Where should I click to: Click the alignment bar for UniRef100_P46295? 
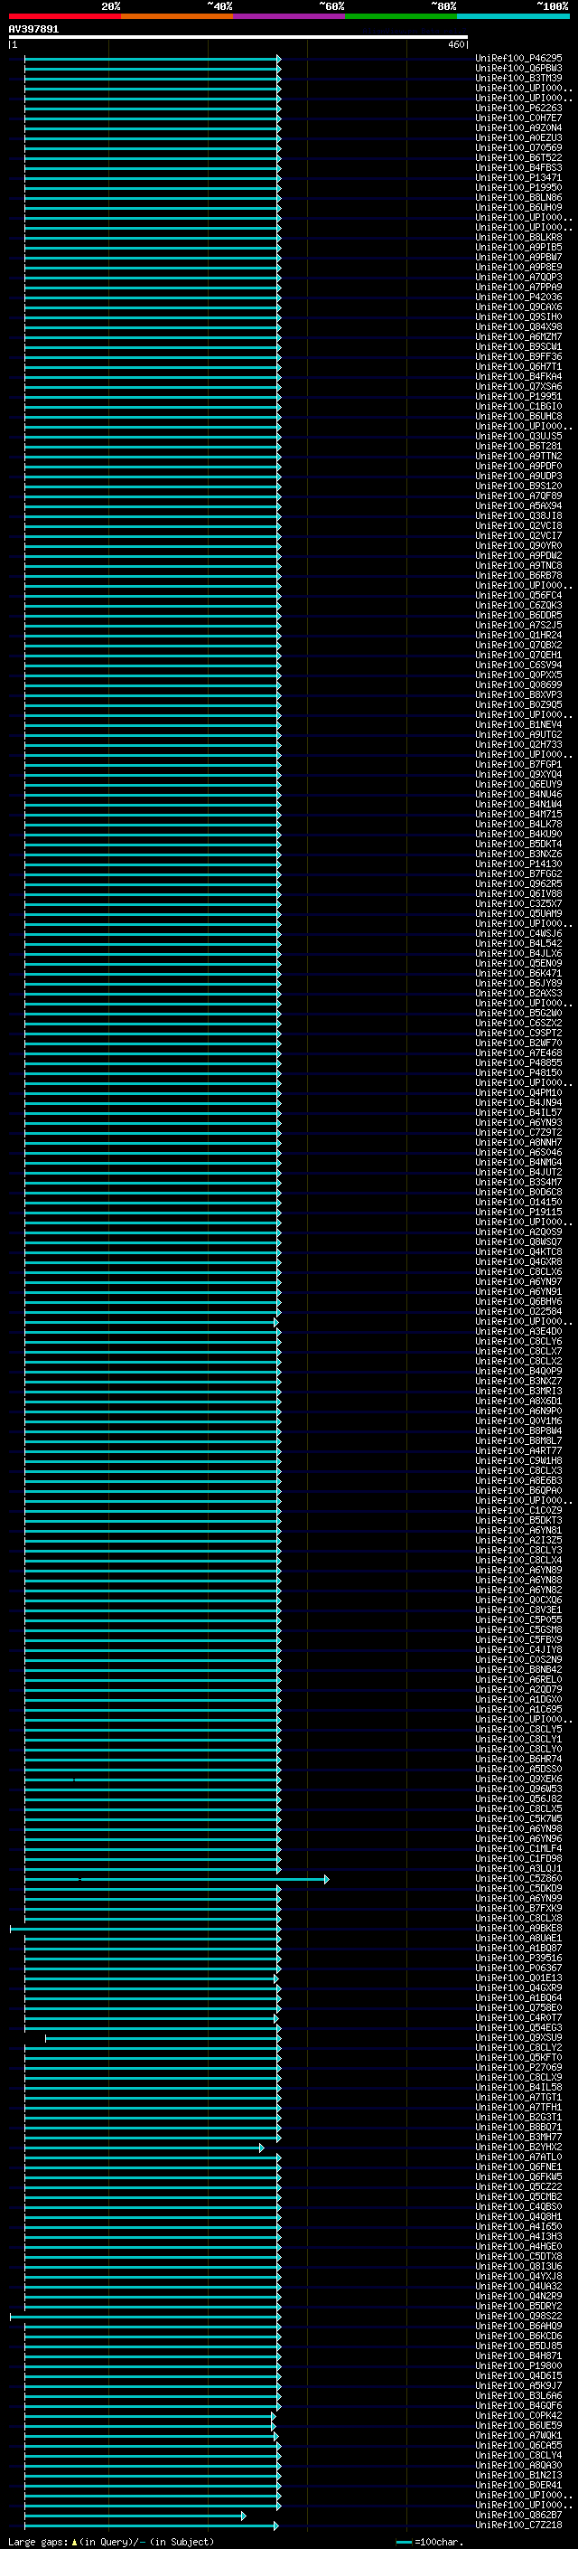tap(152, 59)
